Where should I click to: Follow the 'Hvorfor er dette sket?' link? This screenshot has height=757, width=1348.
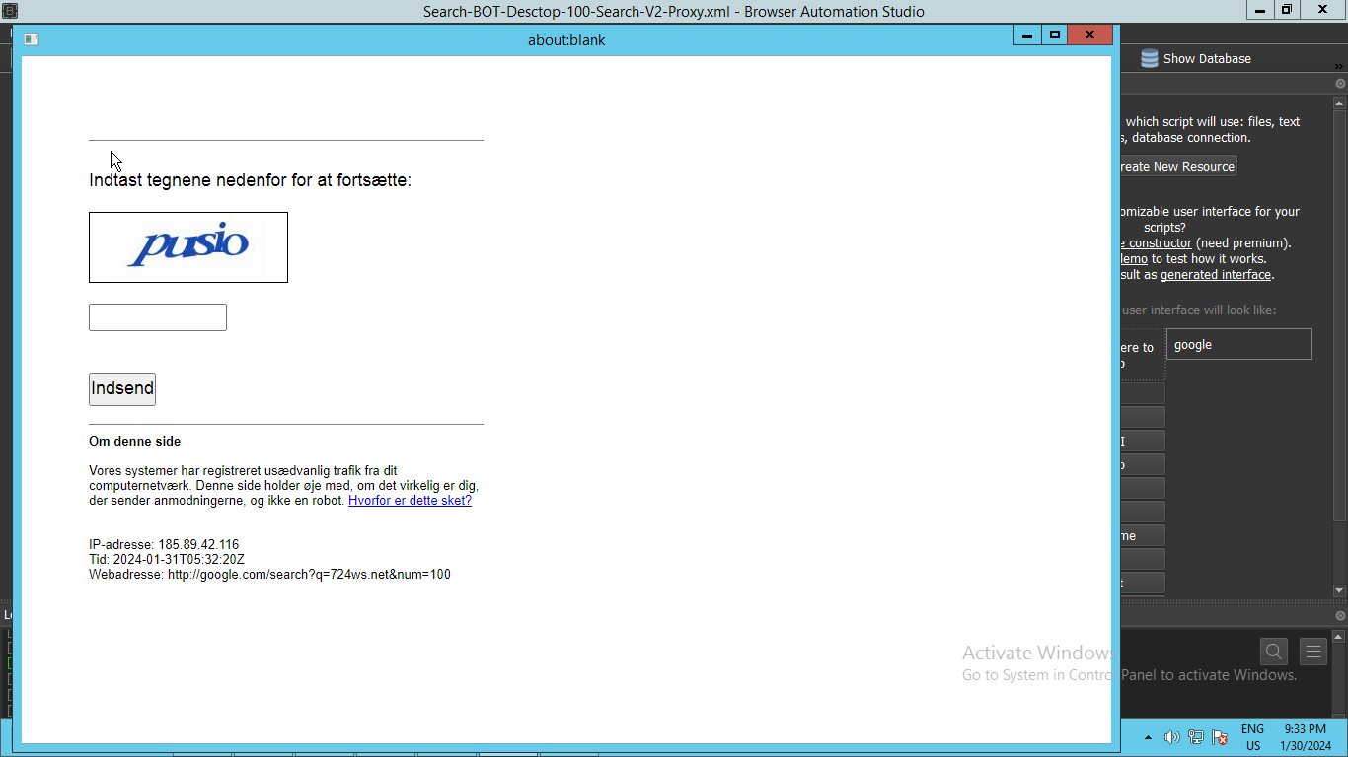coord(410,501)
